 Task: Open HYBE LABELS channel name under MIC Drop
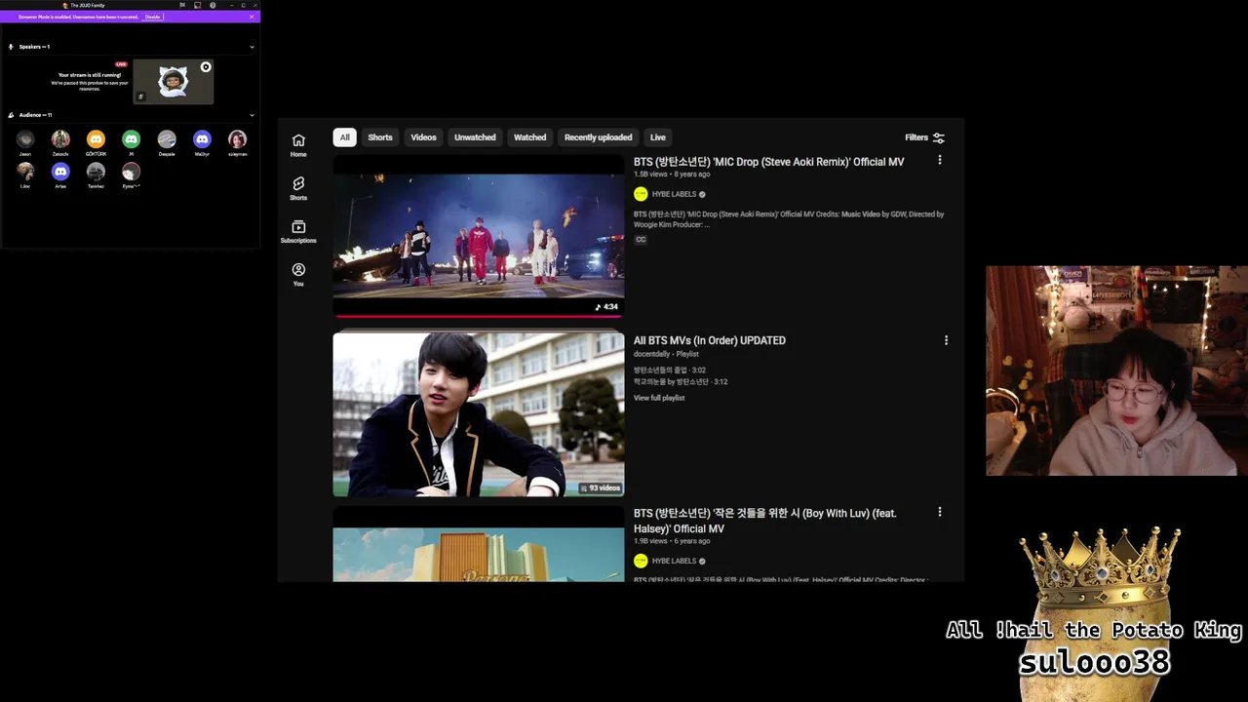[674, 194]
